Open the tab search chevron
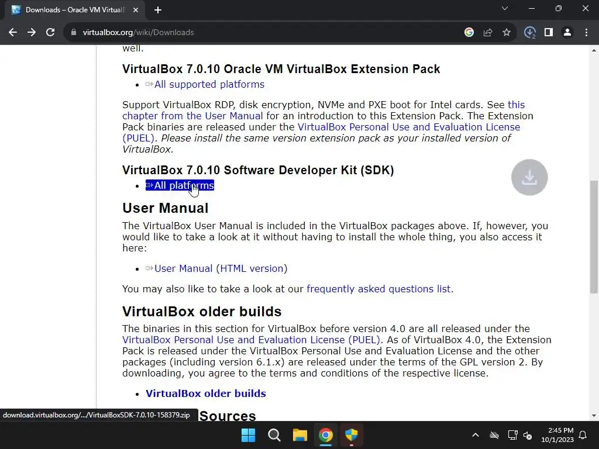This screenshot has width=599, height=449. (x=505, y=8)
